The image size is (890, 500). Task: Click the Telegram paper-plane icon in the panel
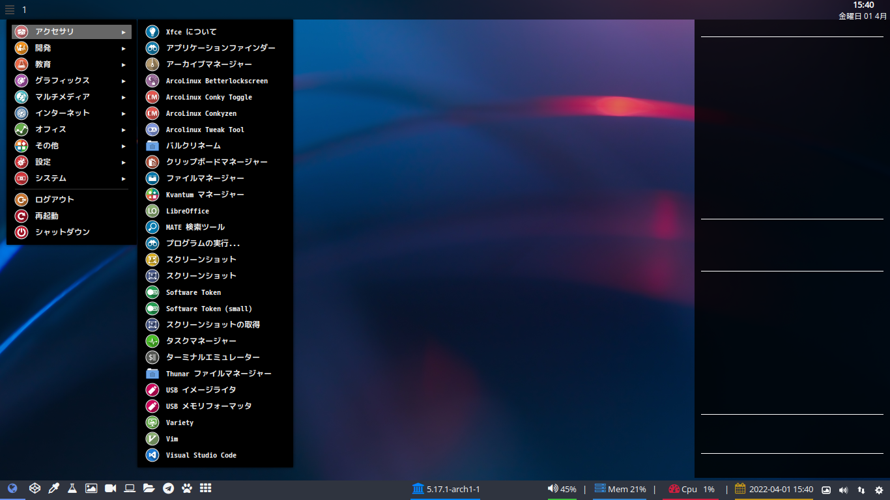pyautogui.click(x=168, y=488)
